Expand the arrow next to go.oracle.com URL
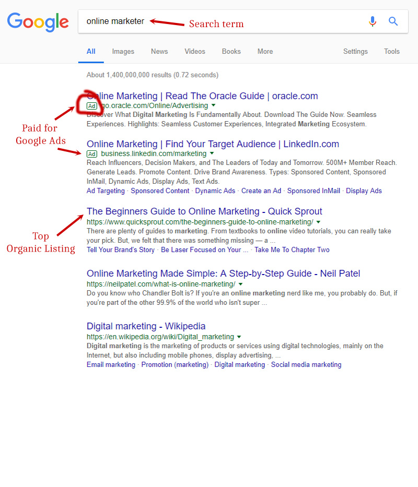The height and width of the screenshot is (487, 418). click(x=213, y=105)
